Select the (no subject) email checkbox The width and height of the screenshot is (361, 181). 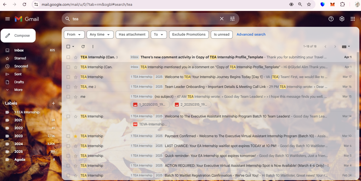tap(68, 97)
